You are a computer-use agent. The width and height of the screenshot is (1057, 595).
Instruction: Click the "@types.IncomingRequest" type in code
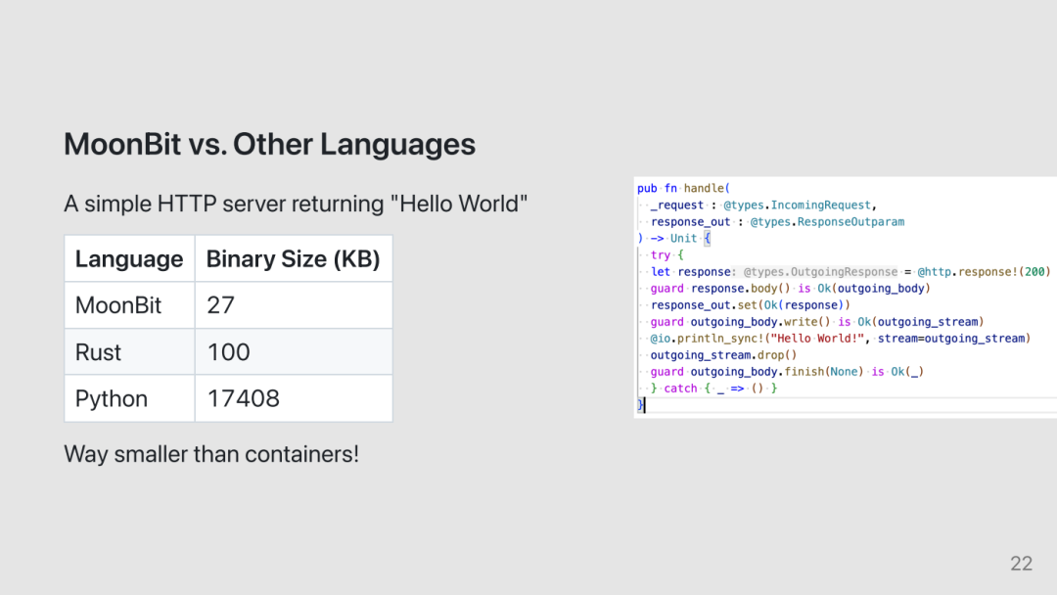(800, 205)
